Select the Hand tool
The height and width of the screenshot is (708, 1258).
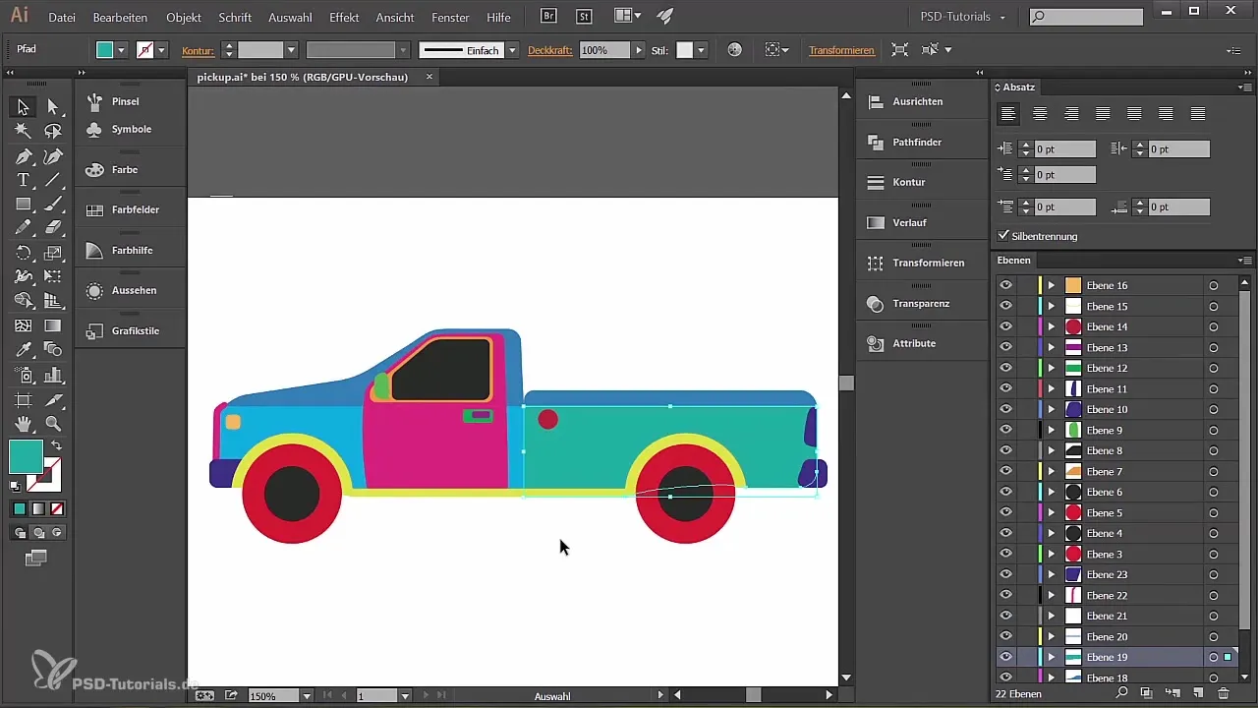tap(23, 424)
